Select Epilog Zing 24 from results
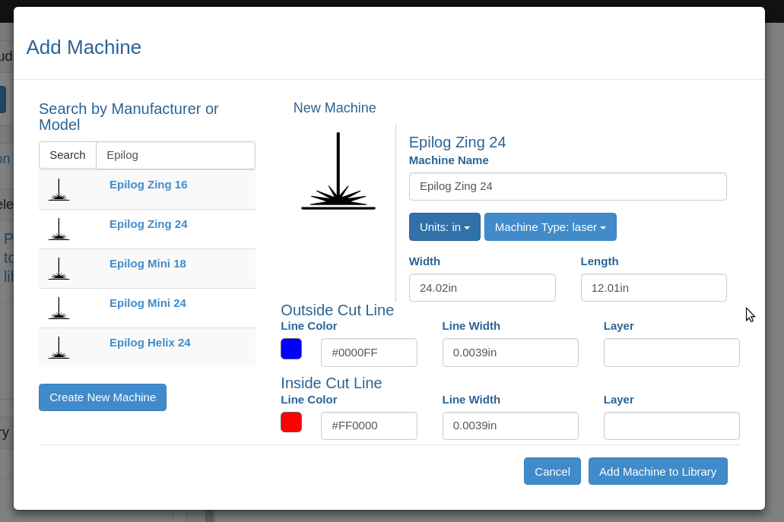This screenshot has width=784, height=522. [148, 224]
